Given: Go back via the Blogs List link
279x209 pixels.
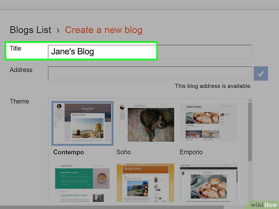Looking at the screenshot, I should [30, 30].
